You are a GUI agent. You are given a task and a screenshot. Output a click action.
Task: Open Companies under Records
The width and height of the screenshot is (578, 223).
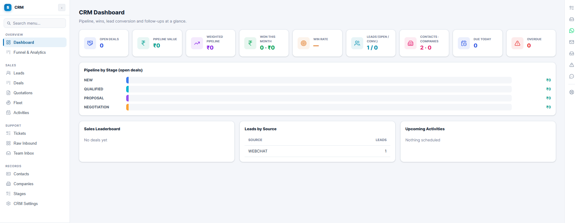coord(35,184)
